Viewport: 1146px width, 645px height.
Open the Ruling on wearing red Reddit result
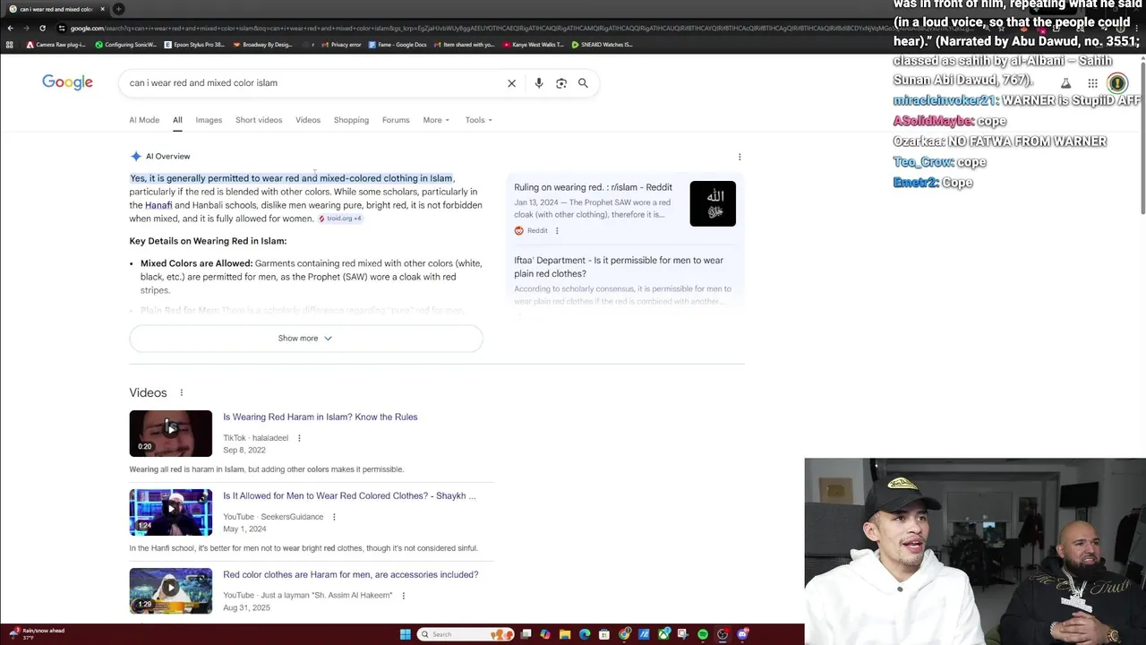593,187
